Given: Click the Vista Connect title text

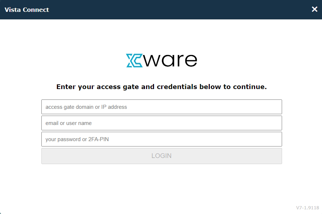Looking at the screenshot, I should point(26,10).
